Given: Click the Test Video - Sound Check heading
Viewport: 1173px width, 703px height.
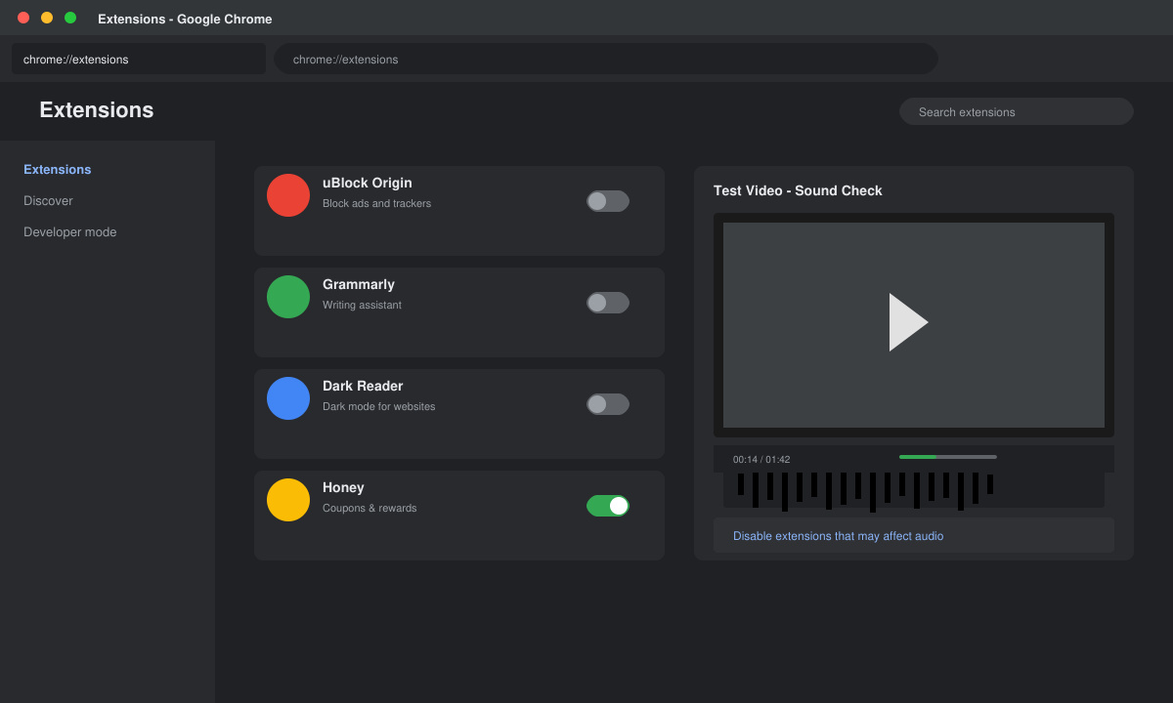Looking at the screenshot, I should [x=798, y=190].
